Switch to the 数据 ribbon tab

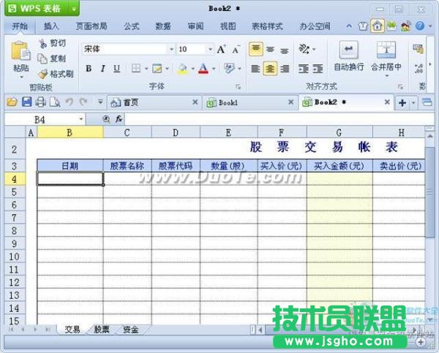[x=163, y=26]
